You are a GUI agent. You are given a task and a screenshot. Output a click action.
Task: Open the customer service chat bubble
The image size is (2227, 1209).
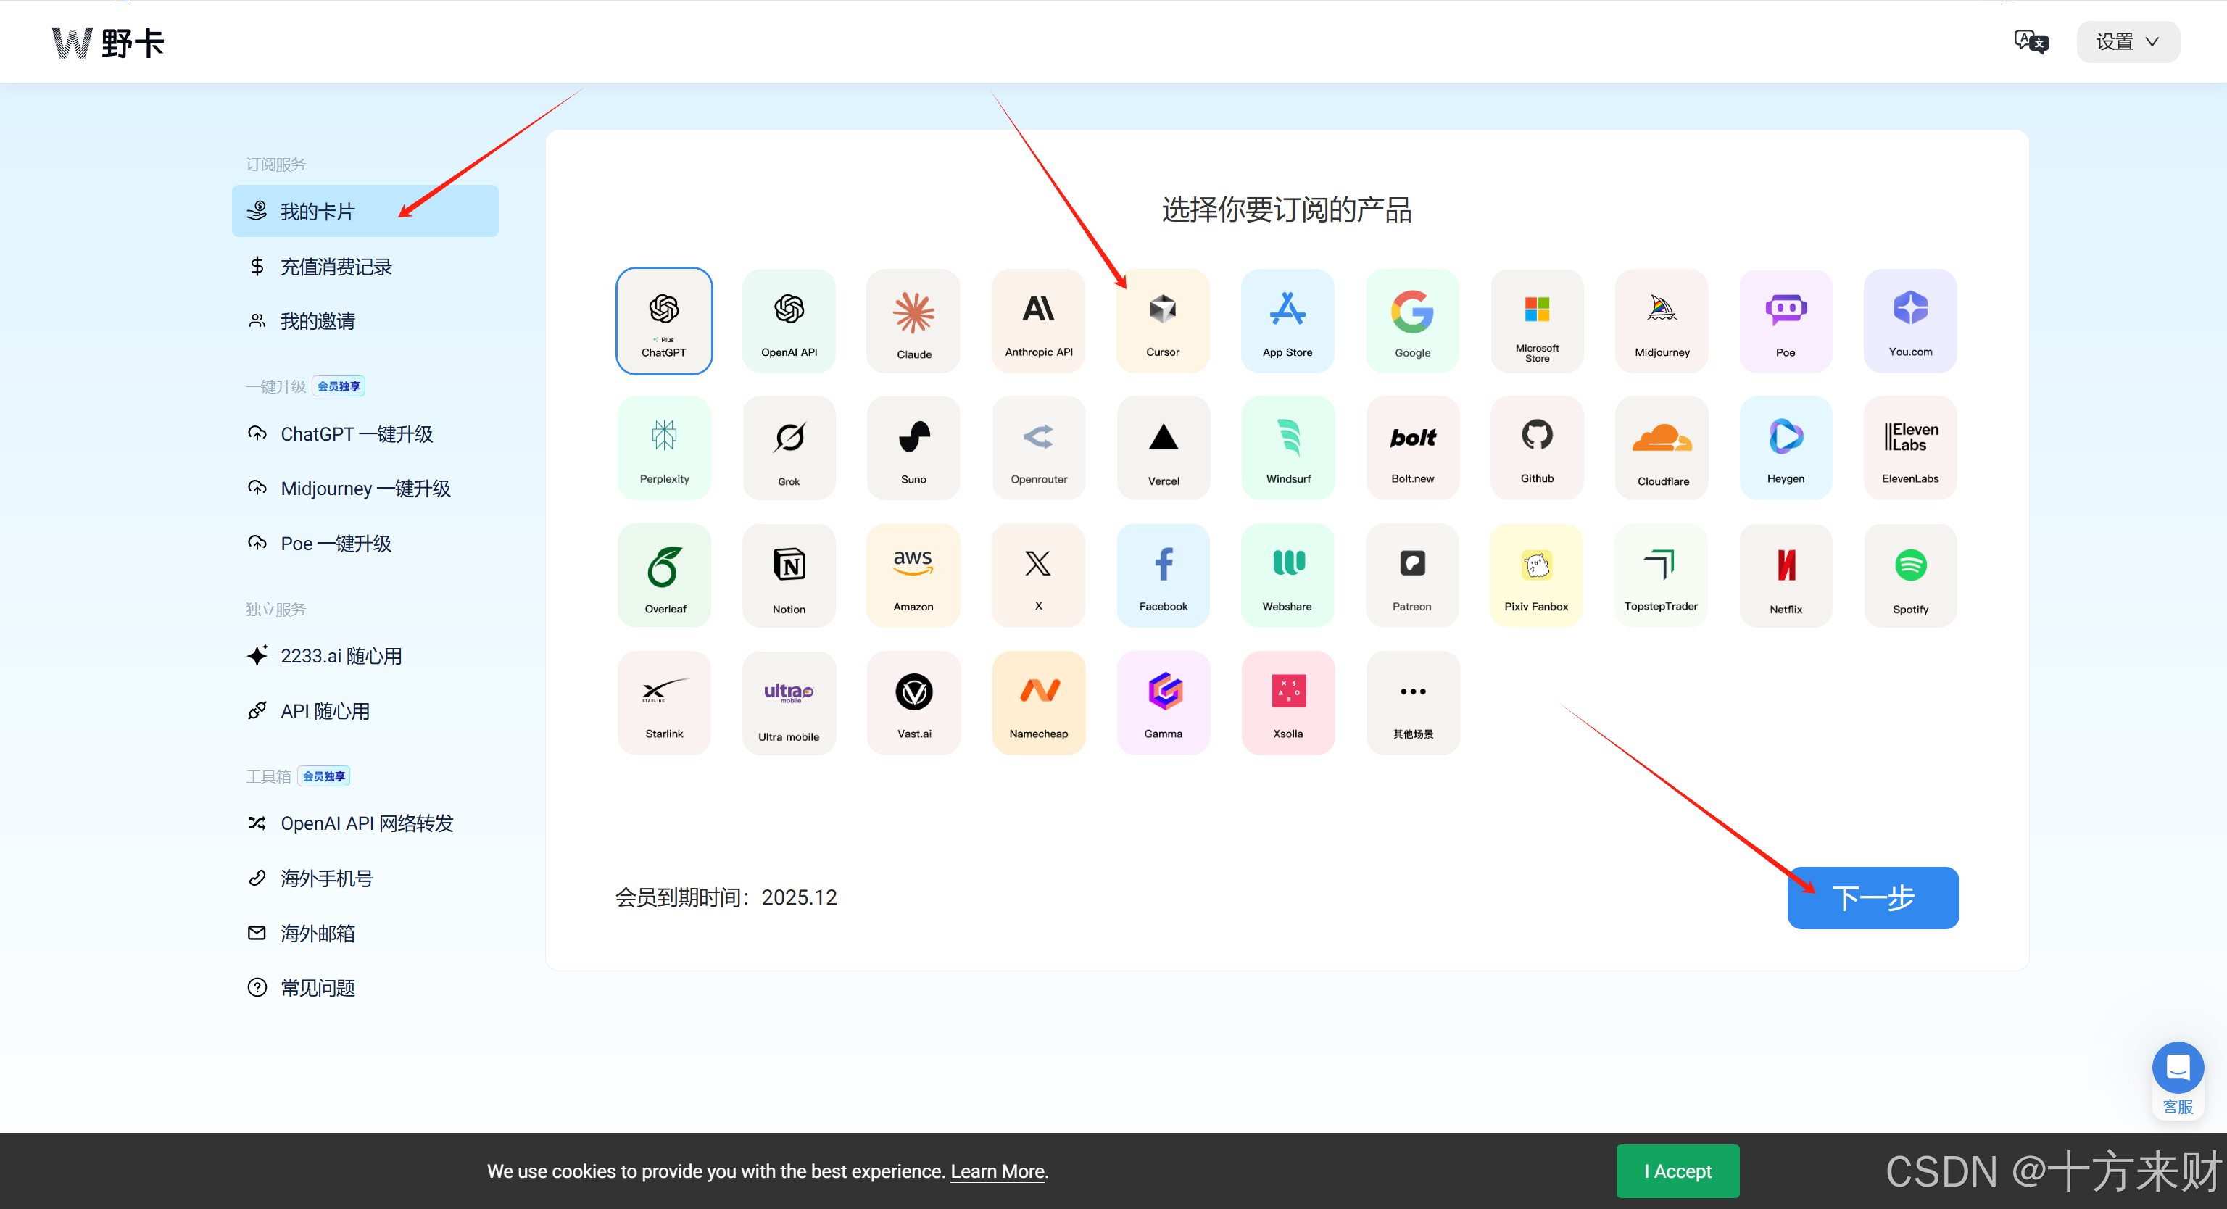coord(2177,1068)
